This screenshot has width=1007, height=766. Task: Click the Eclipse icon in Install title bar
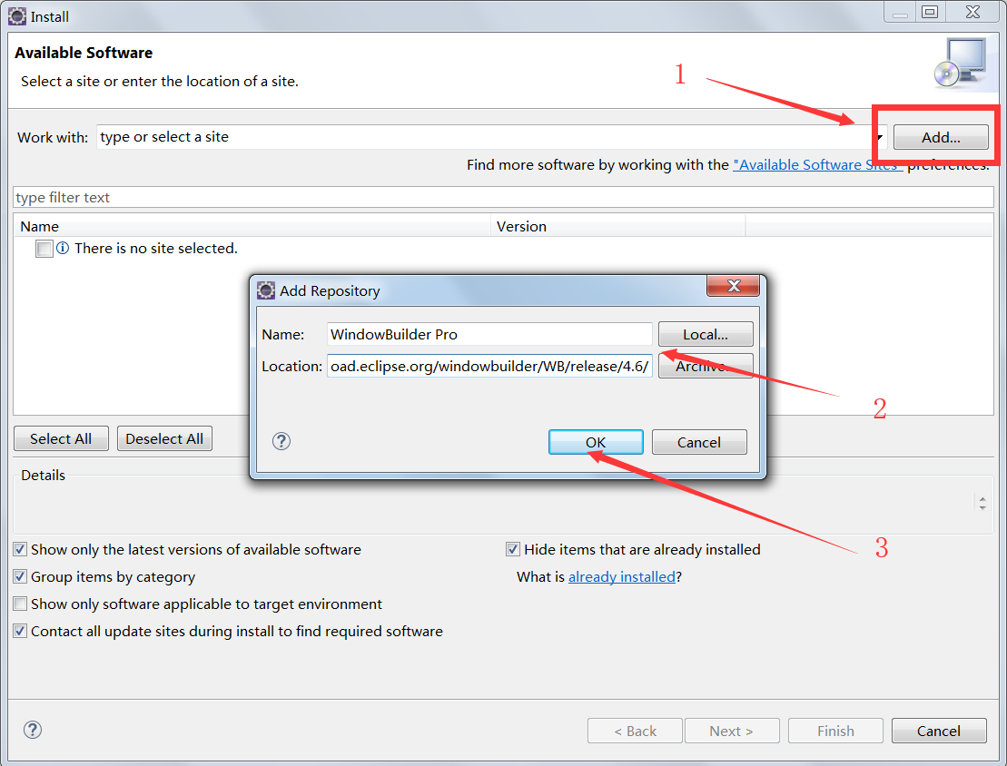[17, 16]
